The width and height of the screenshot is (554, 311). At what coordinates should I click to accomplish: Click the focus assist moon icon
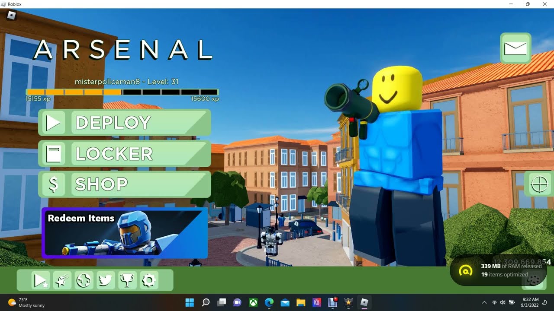pyautogui.click(x=545, y=302)
